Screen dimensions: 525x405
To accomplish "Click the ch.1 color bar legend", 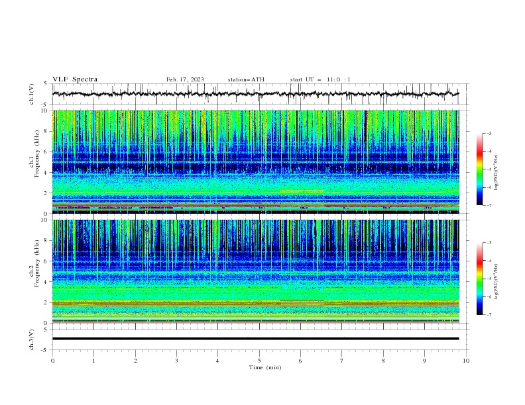I will pyautogui.click(x=479, y=169).
